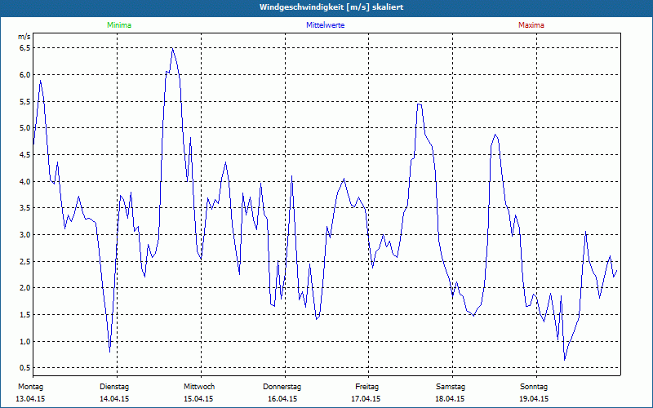Click the date 13.04.15
The height and width of the screenshot is (408, 653).
[x=30, y=399]
